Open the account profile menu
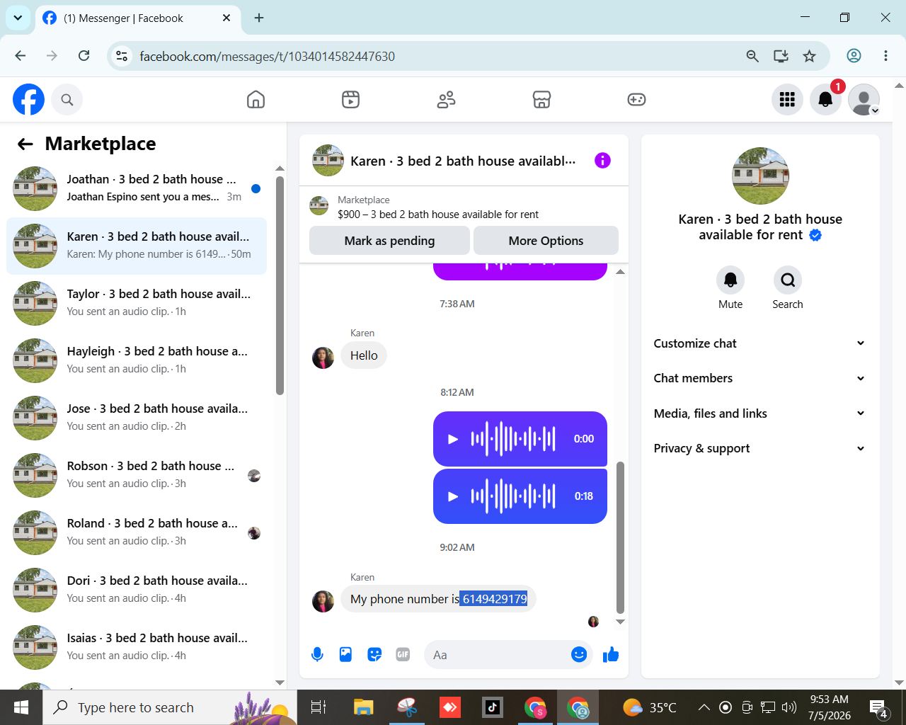 point(864,100)
